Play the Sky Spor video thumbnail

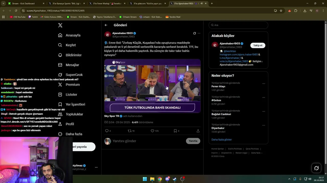(x=152, y=86)
